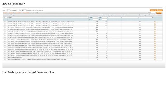166x93 pixels.
Task: Open the View per page dropdown
Action: (x=24, y=10)
